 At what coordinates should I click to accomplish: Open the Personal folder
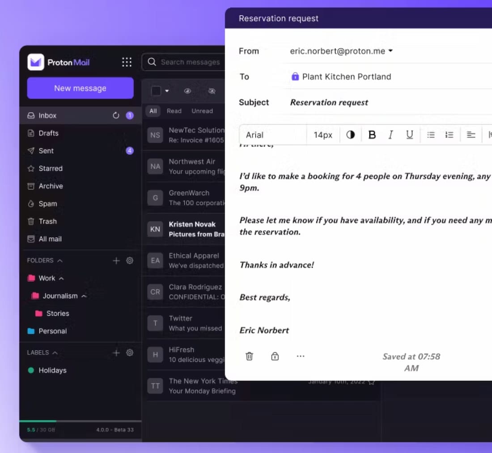point(81,331)
